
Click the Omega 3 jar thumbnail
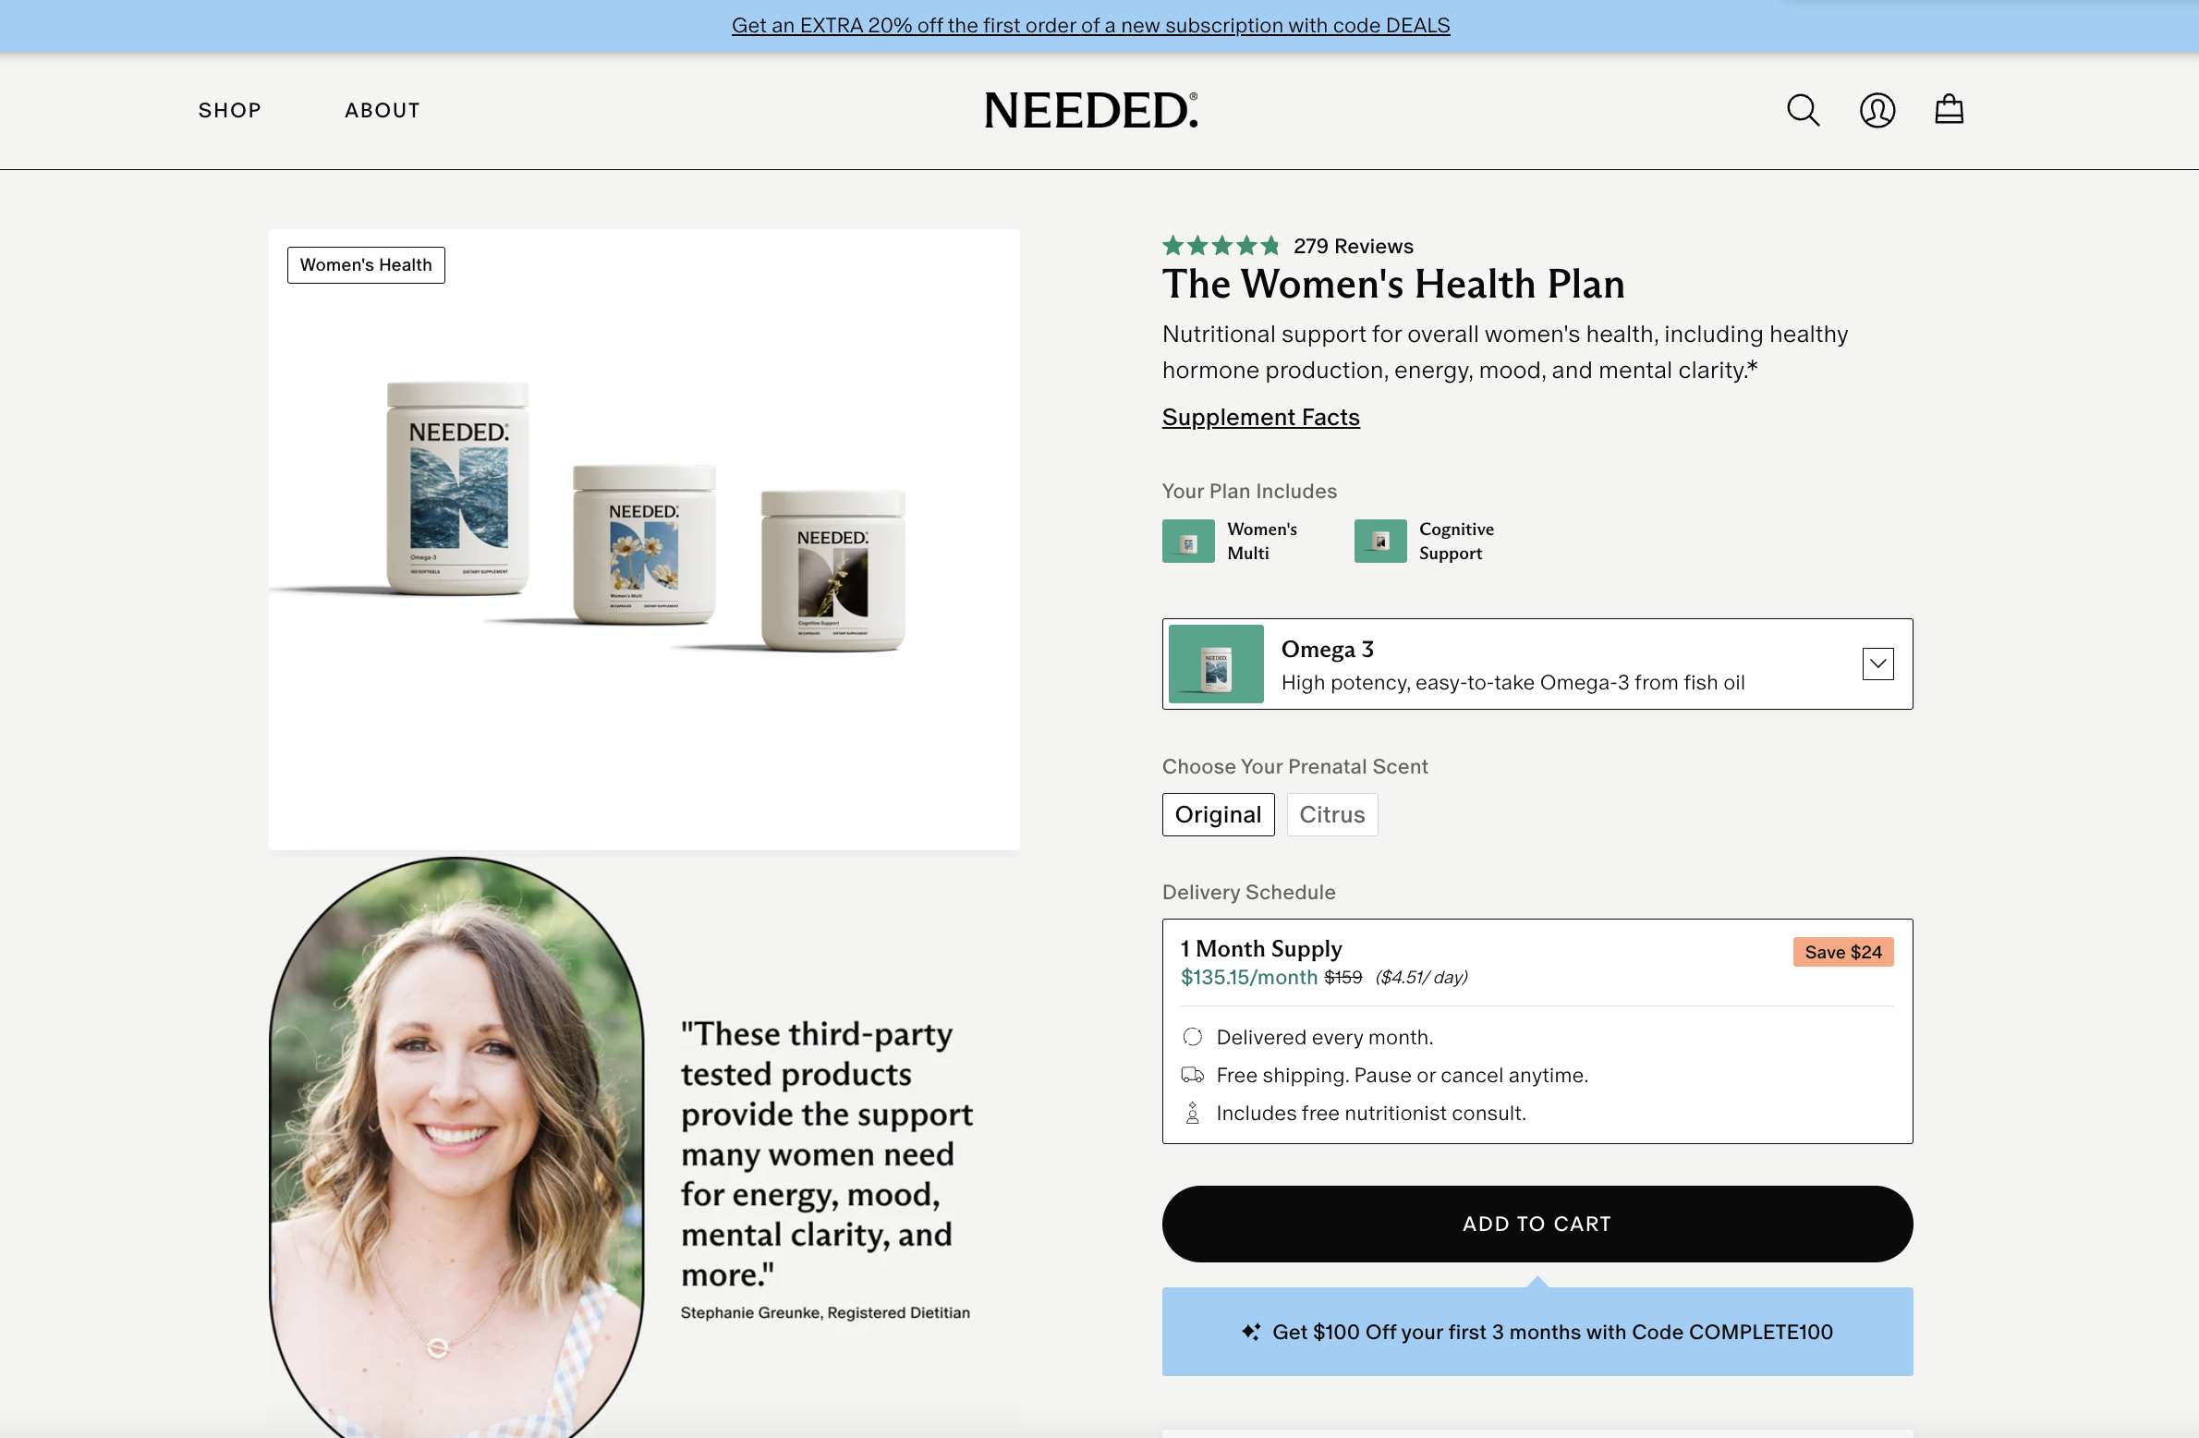pyautogui.click(x=1216, y=664)
